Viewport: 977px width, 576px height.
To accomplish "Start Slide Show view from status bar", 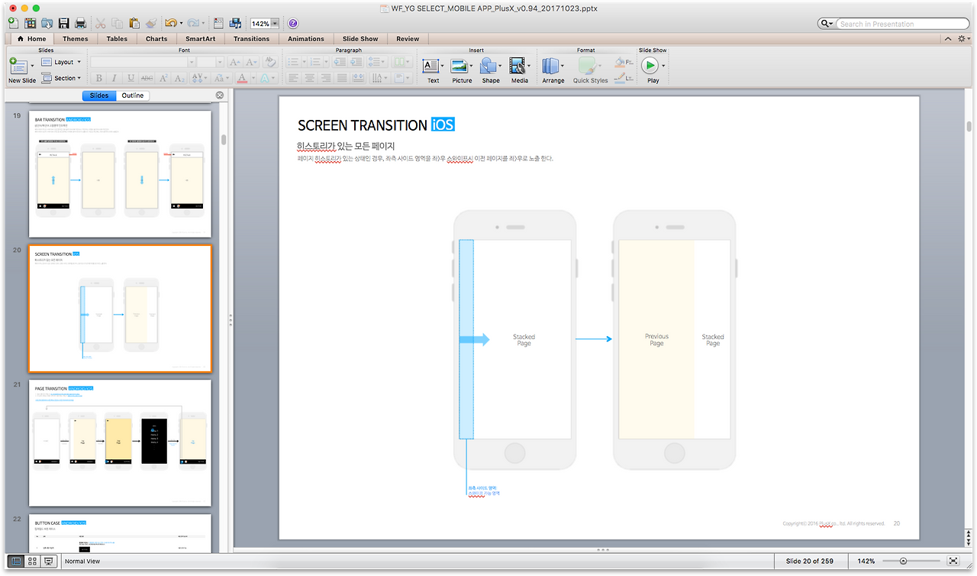I will pyautogui.click(x=49, y=561).
